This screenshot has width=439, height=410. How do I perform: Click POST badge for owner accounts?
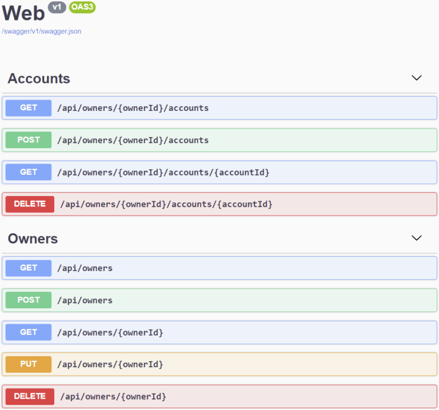29,140
